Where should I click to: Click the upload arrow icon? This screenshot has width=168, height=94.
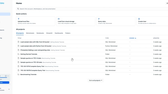coord(19,19)
